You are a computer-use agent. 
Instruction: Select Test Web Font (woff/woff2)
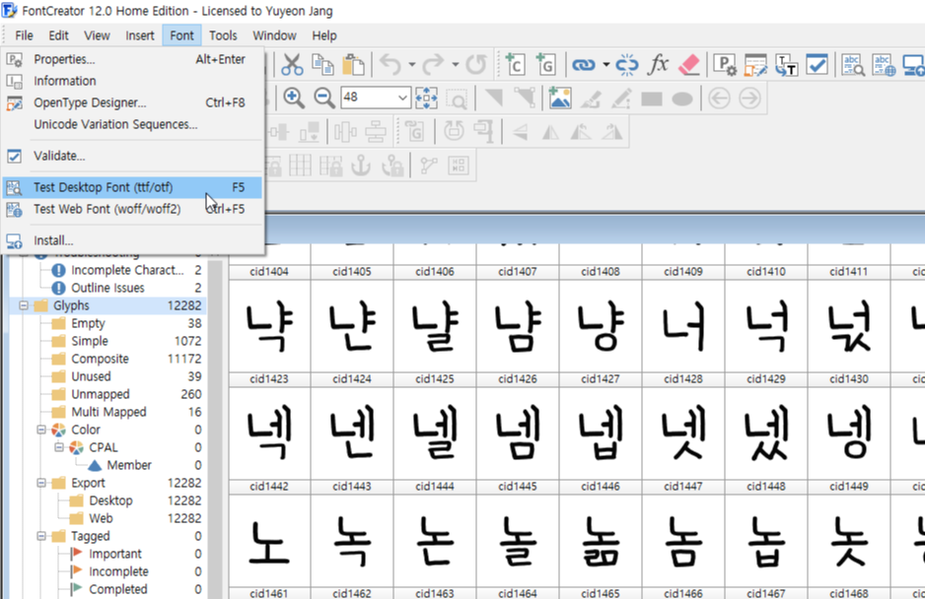(133, 209)
